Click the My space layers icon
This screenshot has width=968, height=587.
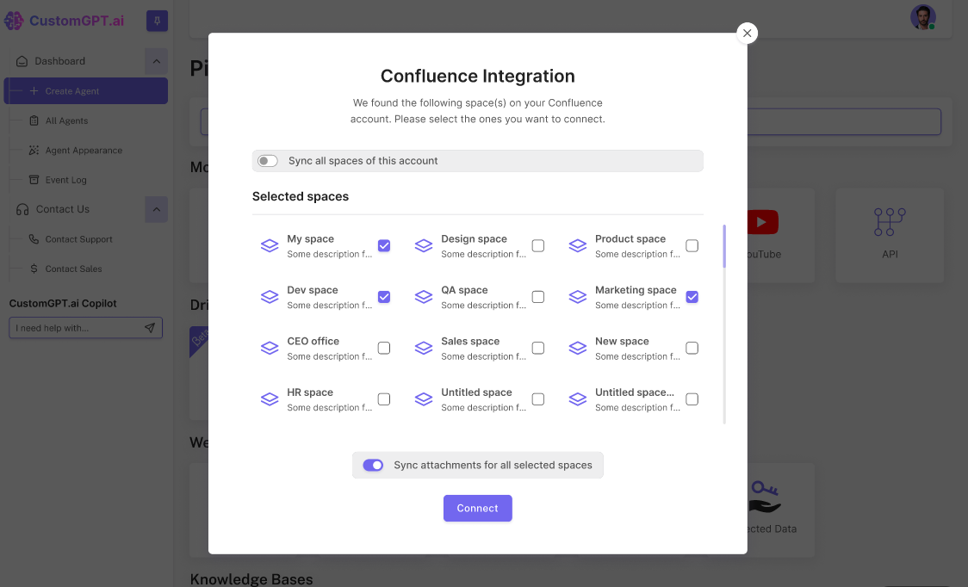270,245
